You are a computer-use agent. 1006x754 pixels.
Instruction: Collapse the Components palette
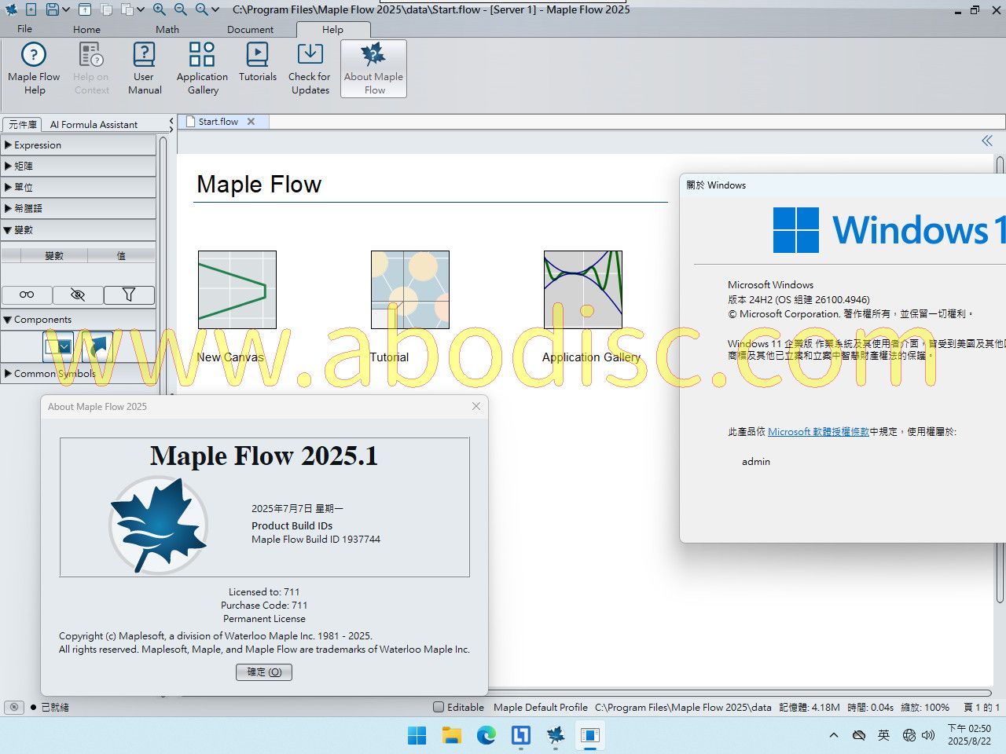pyautogui.click(x=79, y=320)
